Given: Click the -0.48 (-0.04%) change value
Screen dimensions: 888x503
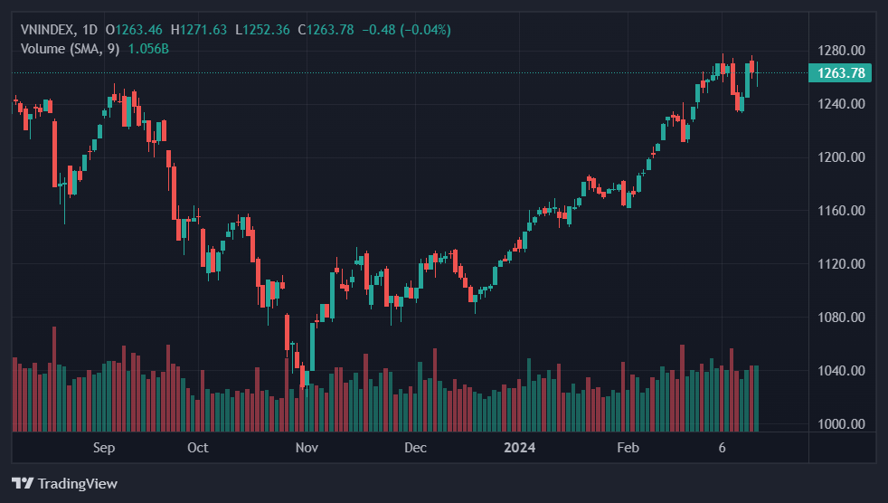Looking at the screenshot, I should click(406, 30).
